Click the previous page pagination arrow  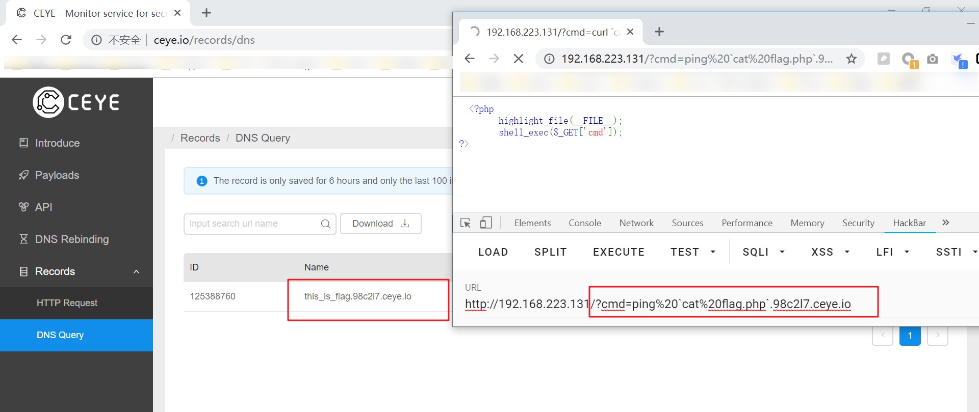[x=883, y=336]
